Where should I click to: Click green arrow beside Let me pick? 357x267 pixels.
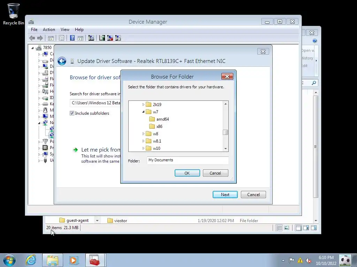point(75,149)
